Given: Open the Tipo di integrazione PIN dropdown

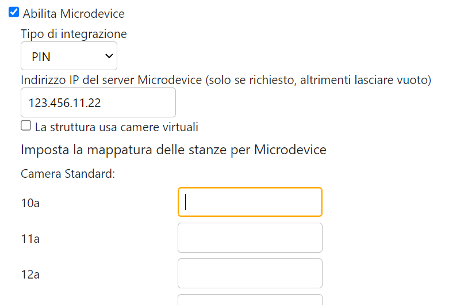Looking at the screenshot, I should 69,56.
